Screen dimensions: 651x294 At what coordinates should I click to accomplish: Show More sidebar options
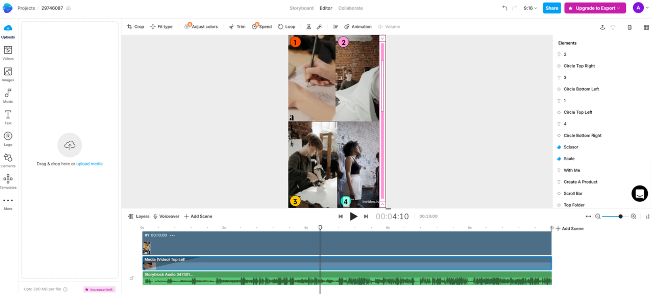8,204
